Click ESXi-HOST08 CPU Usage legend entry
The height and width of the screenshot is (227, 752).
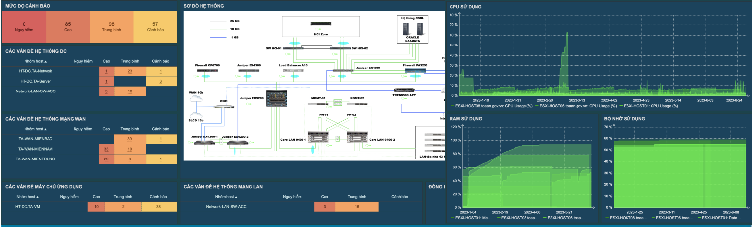click(491, 106)
